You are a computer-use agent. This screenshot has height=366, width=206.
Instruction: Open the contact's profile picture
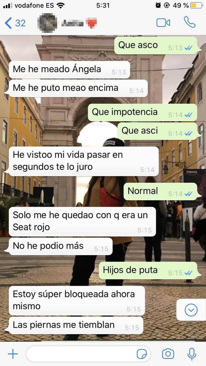click(x=48, y=23)
